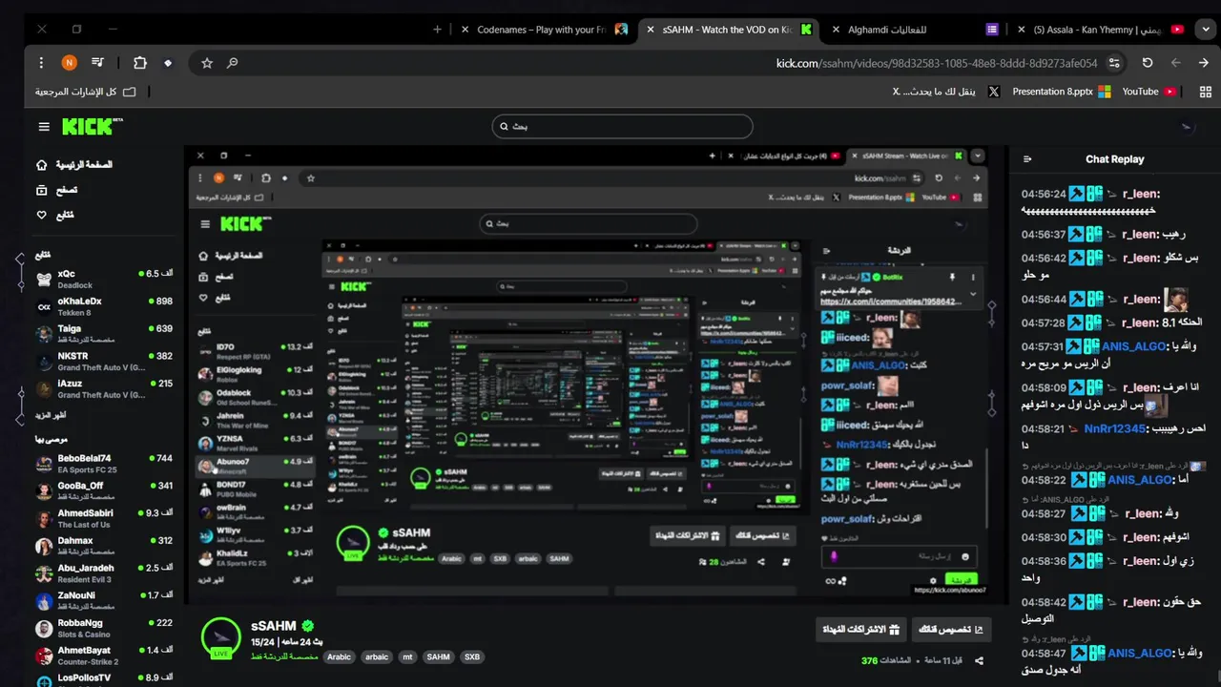The image size is (1221, 687).
Task: Open iAzuz channel in sidebar
Action: pos(105,388)
